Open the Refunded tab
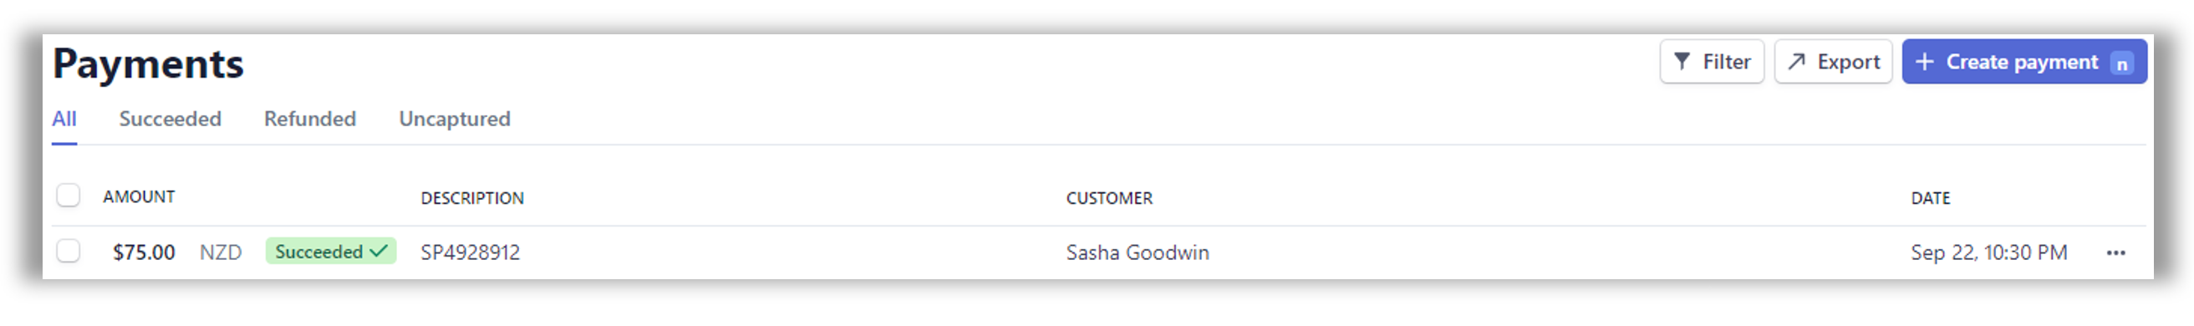This screenshot has width=2194, height=326. (310, 120)
